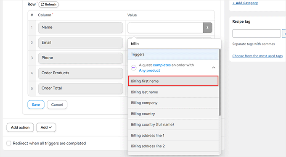Image resolution: width=286 pixels, height=157 pixels.
Task: Select the Billing first name token
Action: [173, 81]
